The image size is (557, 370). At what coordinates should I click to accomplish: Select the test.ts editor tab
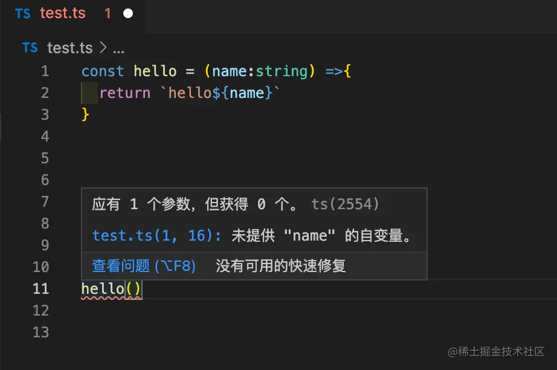63,13
